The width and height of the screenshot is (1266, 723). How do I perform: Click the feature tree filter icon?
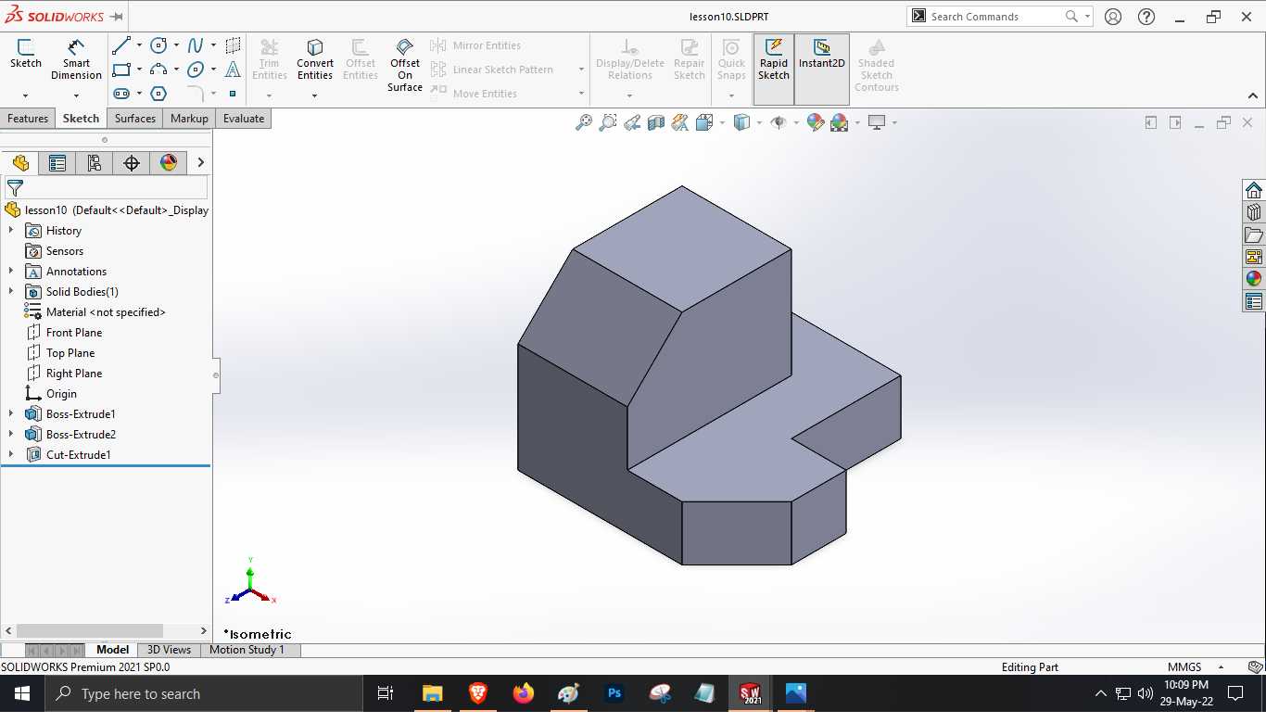[x=15, y=187]
